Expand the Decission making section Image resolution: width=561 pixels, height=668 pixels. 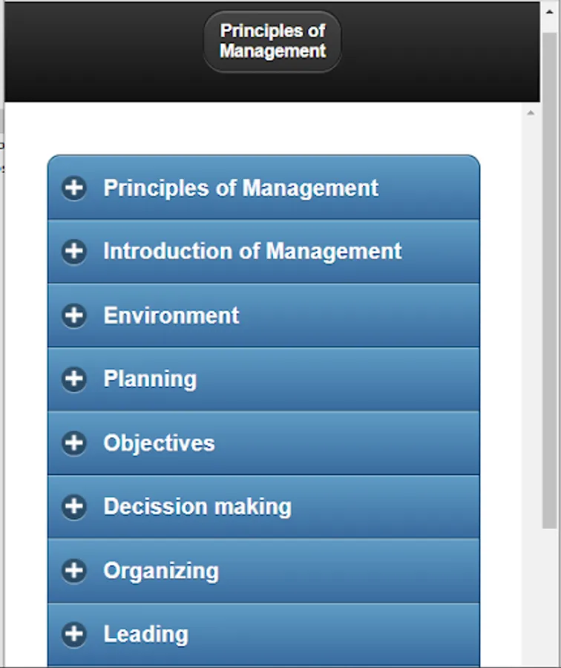click(x=197, y=507)
